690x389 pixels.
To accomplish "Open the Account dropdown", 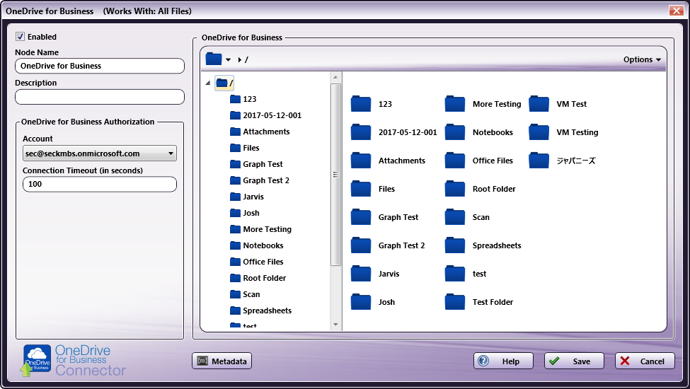I will coord(100,153).
